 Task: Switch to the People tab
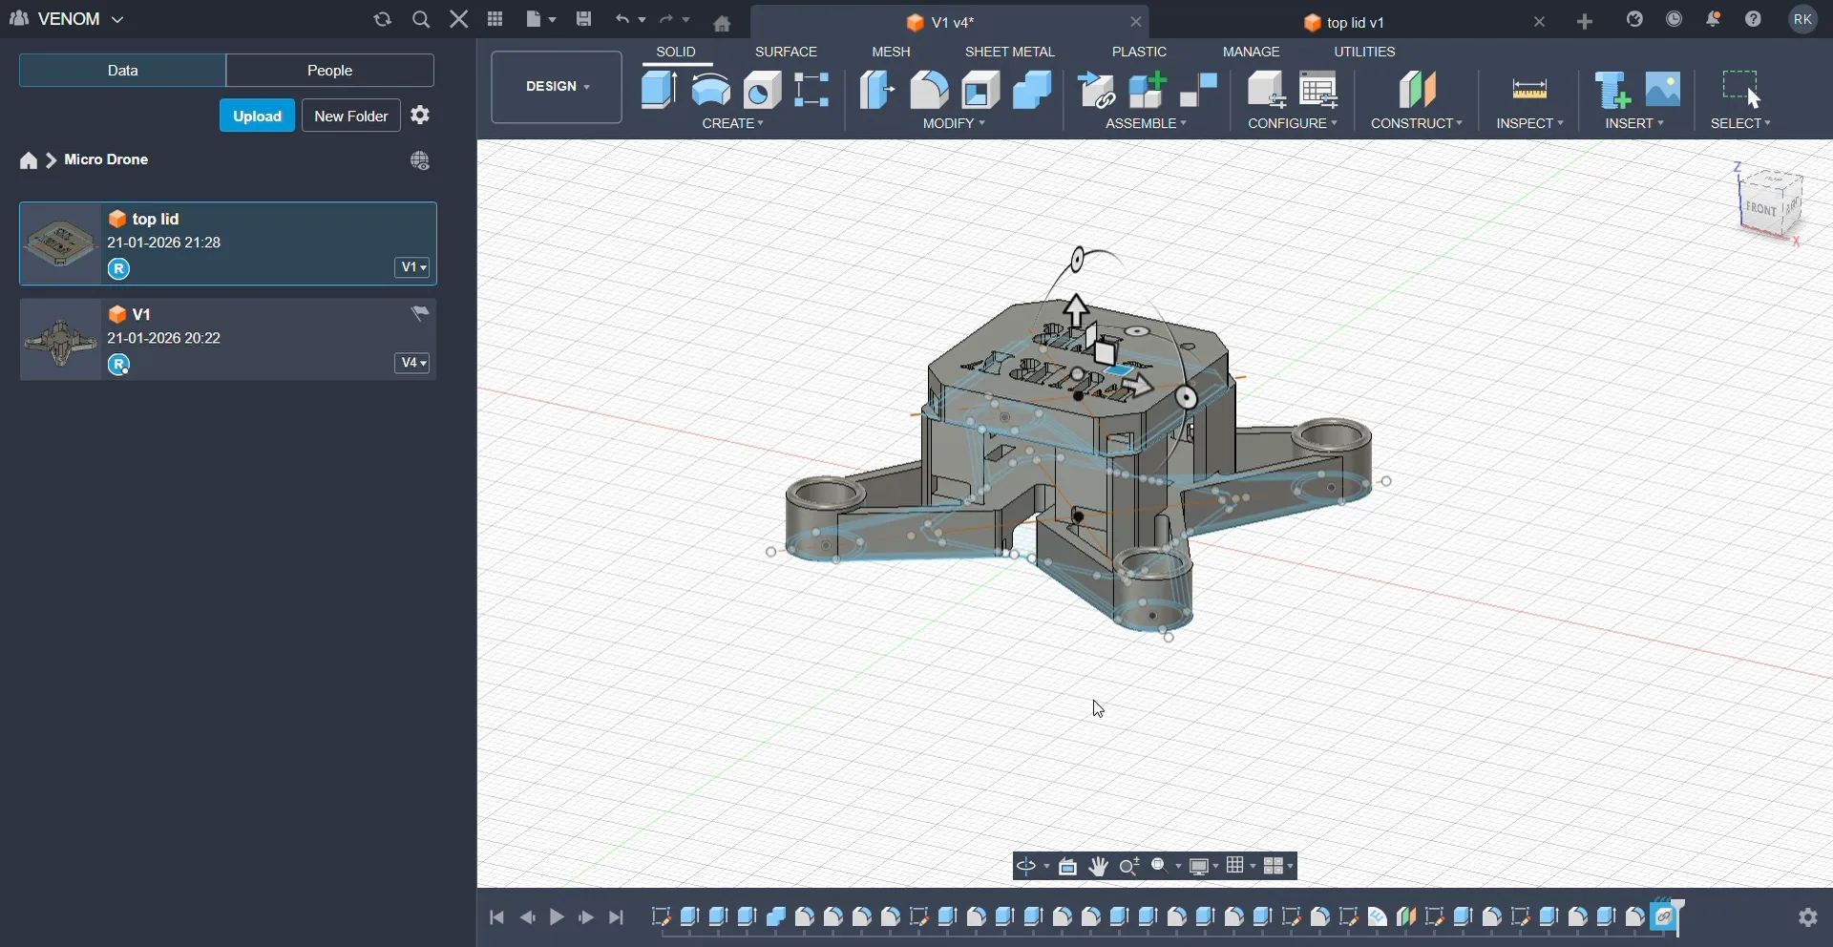[330, 71]
